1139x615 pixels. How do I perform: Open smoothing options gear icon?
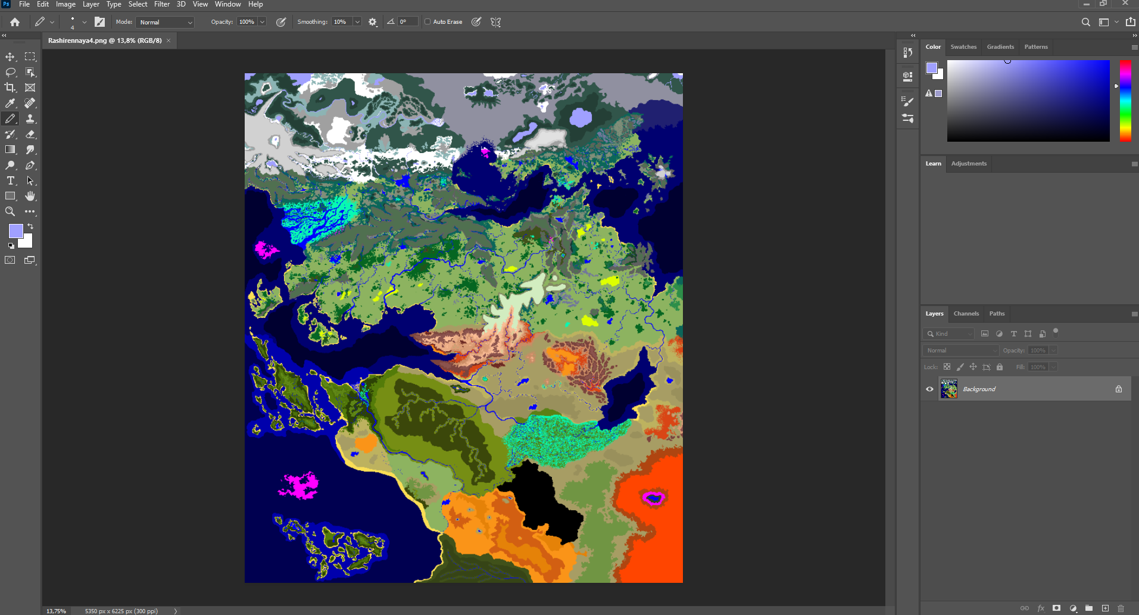373,22
